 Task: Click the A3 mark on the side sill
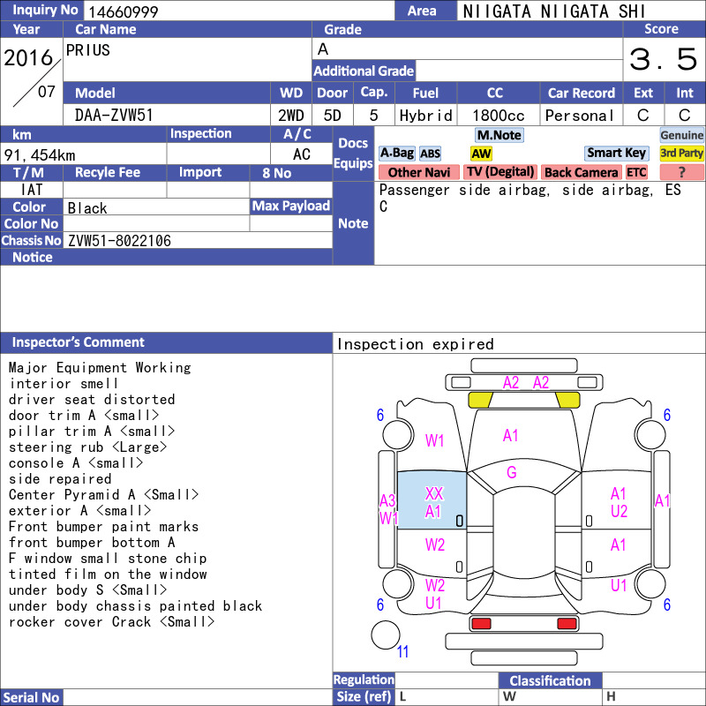coord(387,500)
